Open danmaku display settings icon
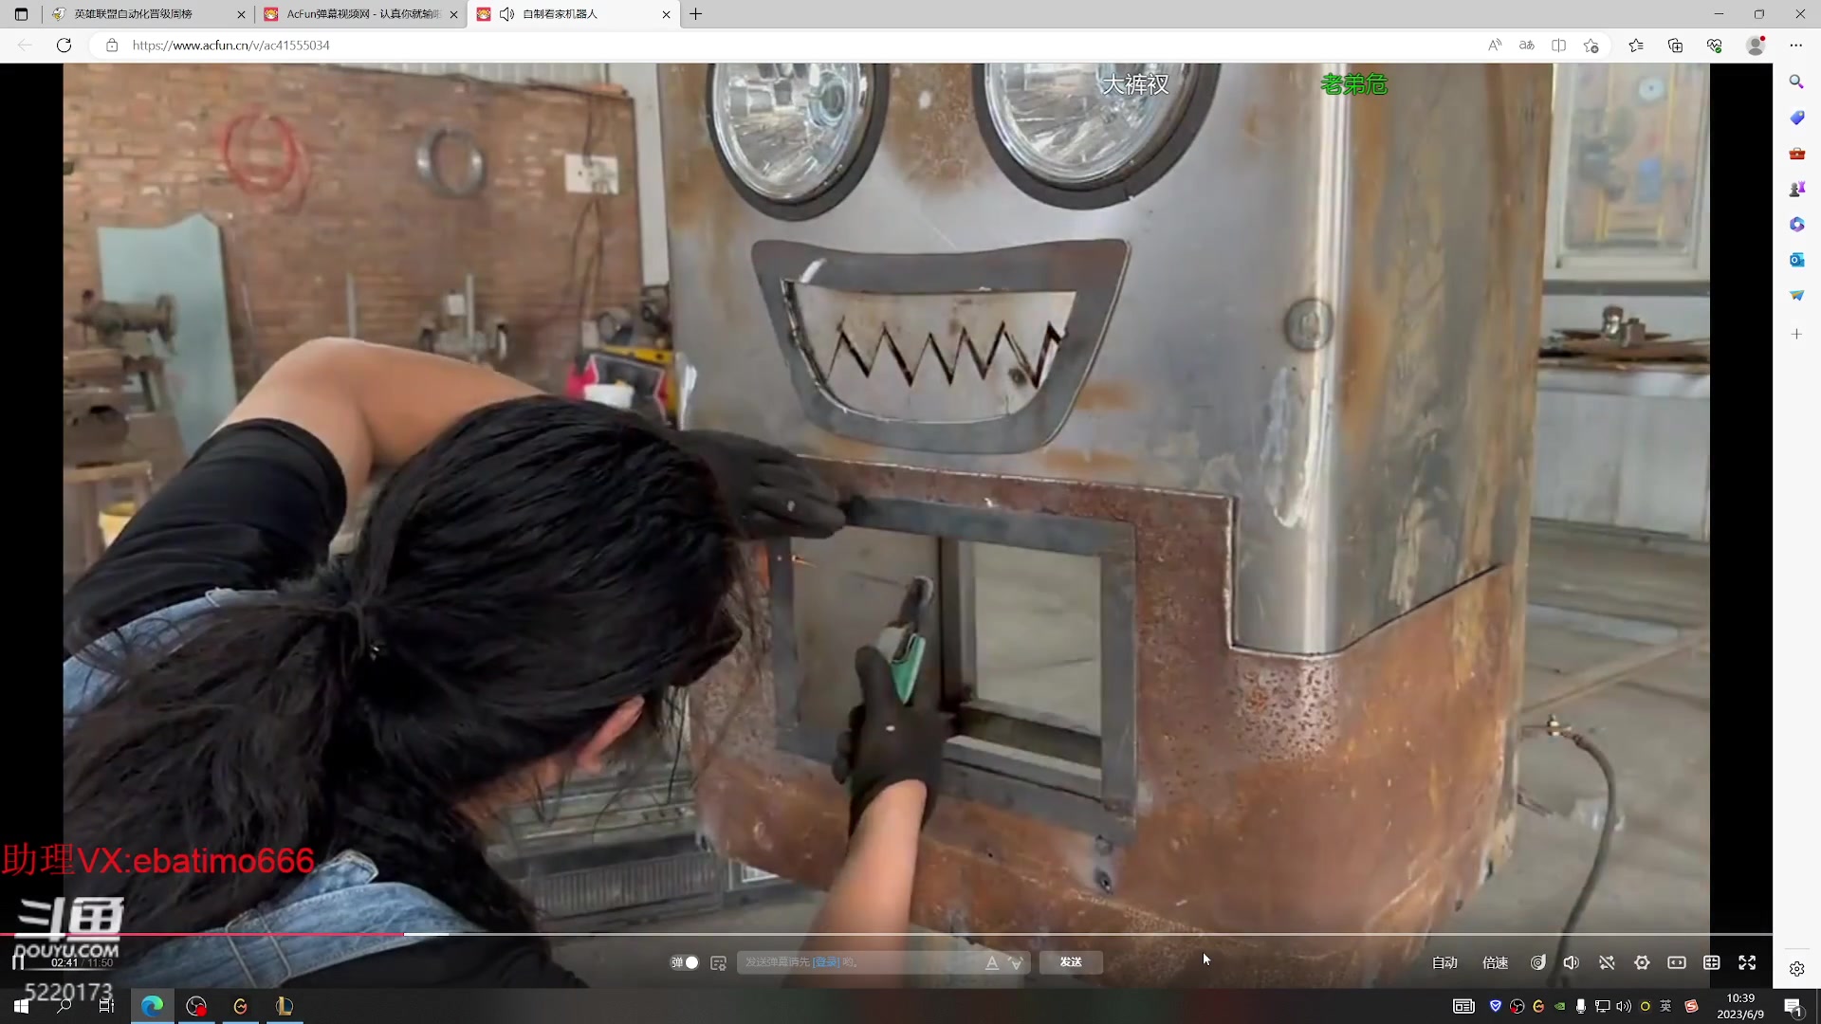Screen dimensions: 1821x1024 (718, 962)
